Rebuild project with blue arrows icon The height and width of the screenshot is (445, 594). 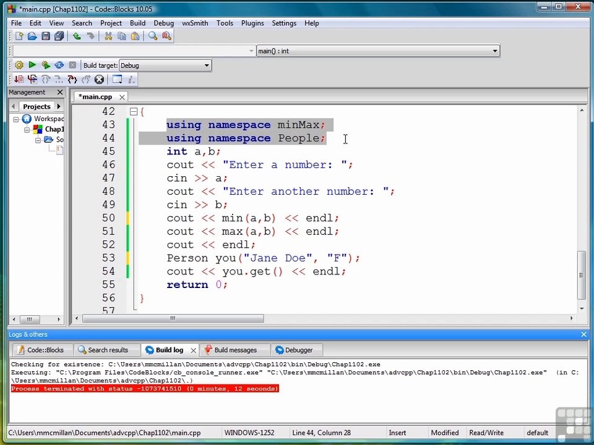59,65
